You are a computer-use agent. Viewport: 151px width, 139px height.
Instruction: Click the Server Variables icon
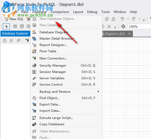point(34,78)
